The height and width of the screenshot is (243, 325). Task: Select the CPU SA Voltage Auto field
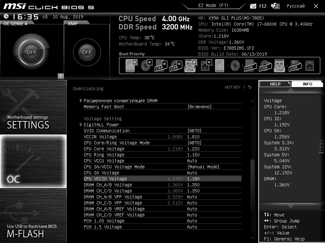click(192, 172)
